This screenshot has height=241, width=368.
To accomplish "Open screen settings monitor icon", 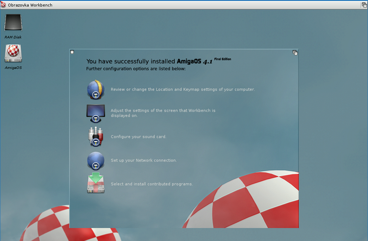I will [x=96, y=113].
